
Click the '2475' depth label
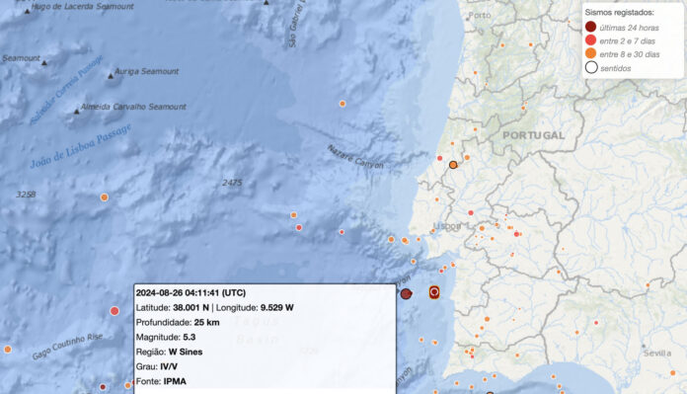[x=232, y=183]
